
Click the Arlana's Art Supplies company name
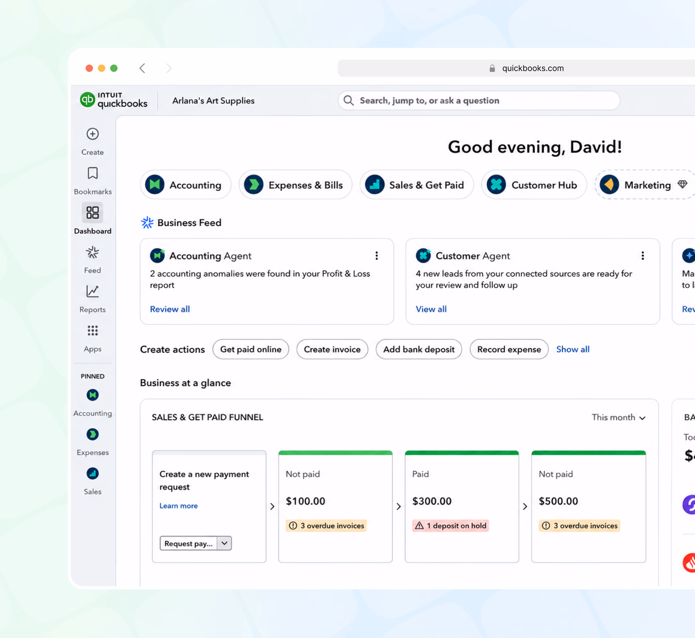point(214,101)
